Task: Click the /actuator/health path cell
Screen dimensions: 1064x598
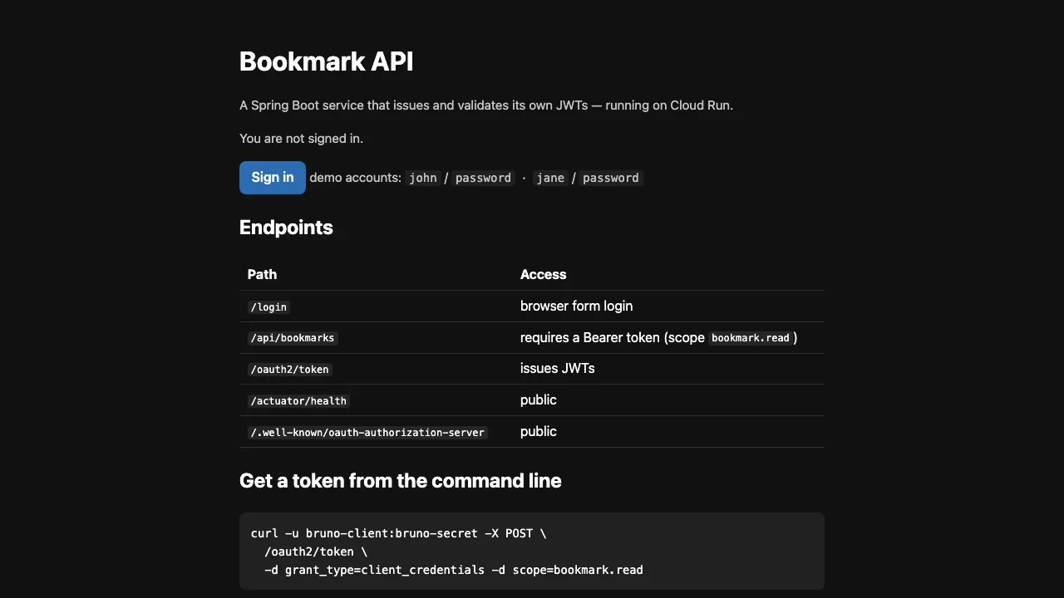Action: pos(298,401)
